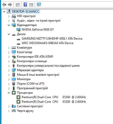This screenshot has height=124, width=113.
Task: Click the Back arrow toolbar icon
Action: pos(4,5)
